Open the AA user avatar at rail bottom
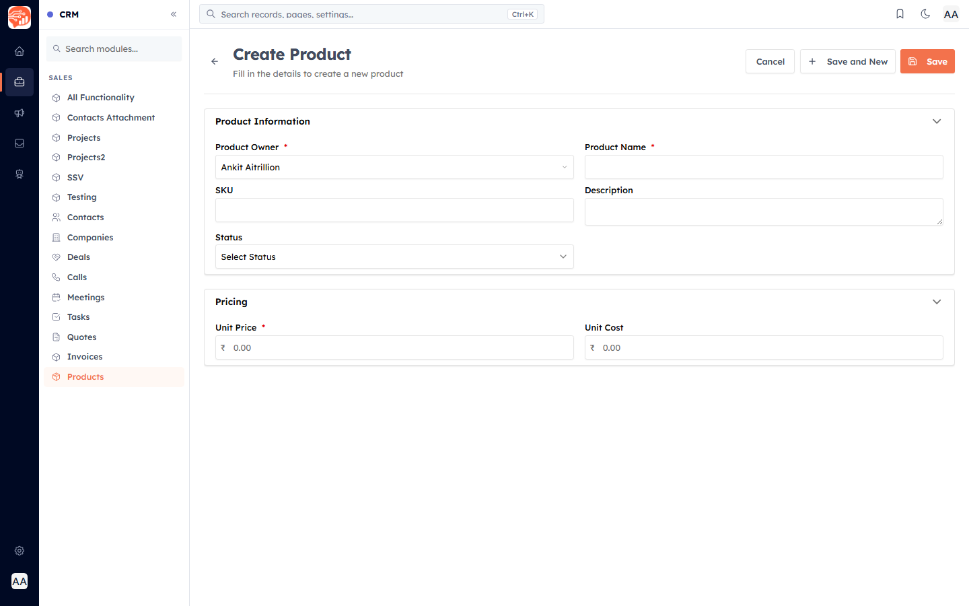The image size is (969, 606). [x=20, y=581]
